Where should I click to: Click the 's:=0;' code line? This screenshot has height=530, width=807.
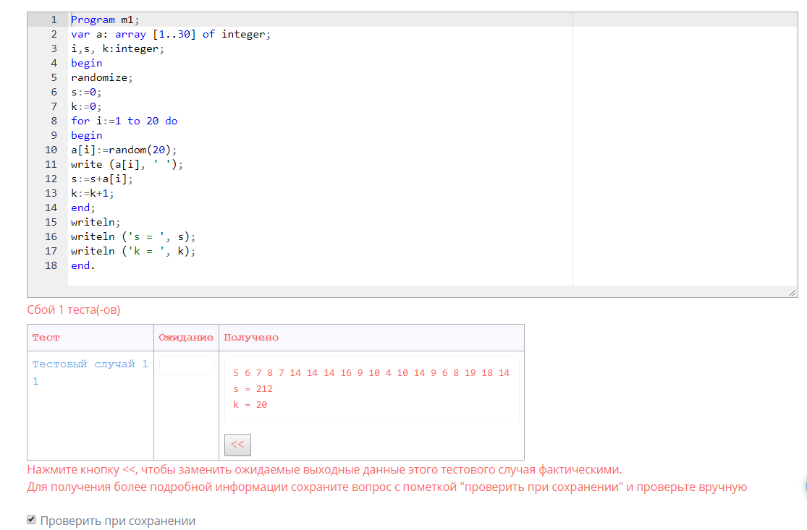(x=86, y=92)
